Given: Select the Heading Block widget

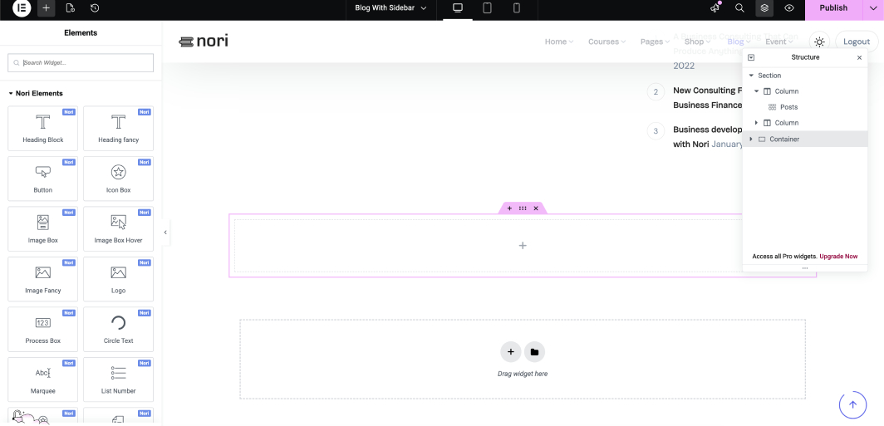Looking at the screenshot, I should click(x=43, y=129).
